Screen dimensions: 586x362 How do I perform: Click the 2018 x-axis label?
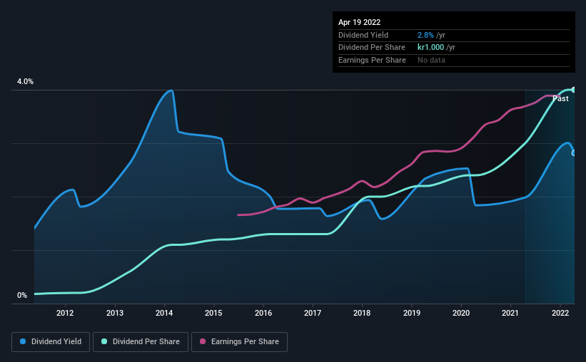[362, 313]
